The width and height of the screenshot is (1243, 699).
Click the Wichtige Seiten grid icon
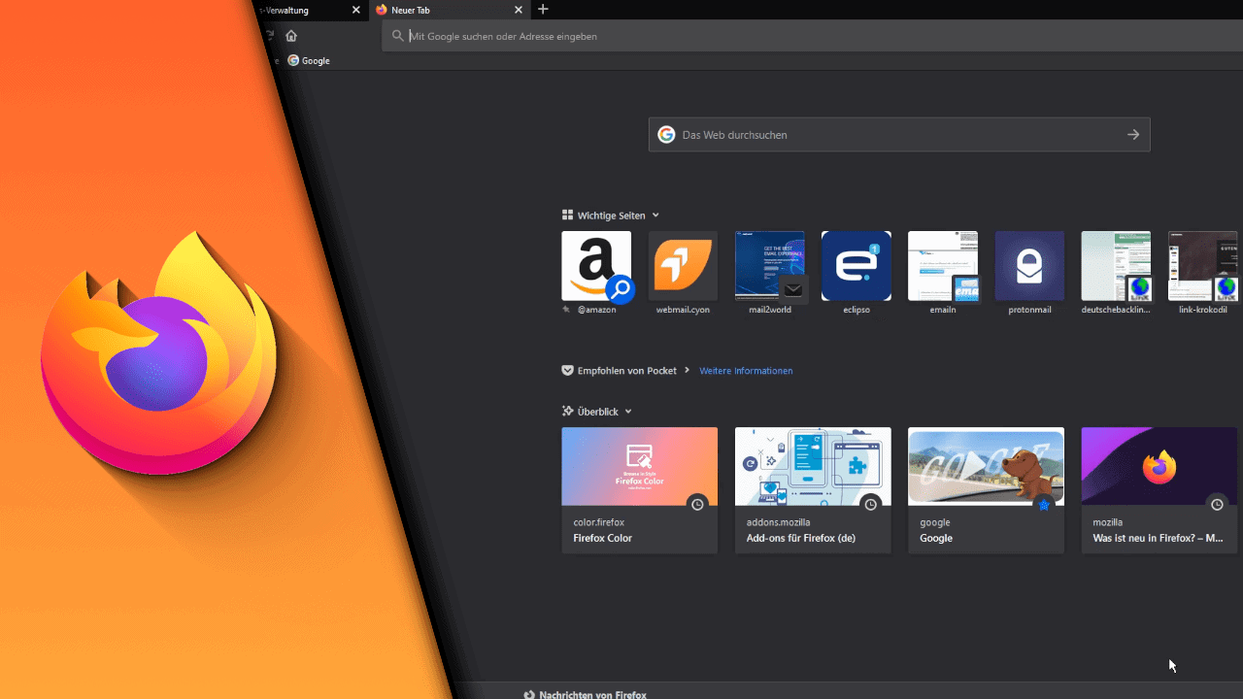[x=567, y=215]
